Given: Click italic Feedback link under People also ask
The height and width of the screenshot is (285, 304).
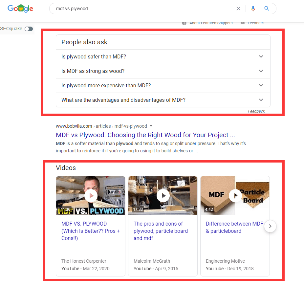Looking at the screenshot, I should click(x=256, y=111).
